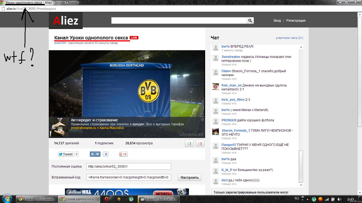Click the Chrome address bar URL

pos(31,9)
